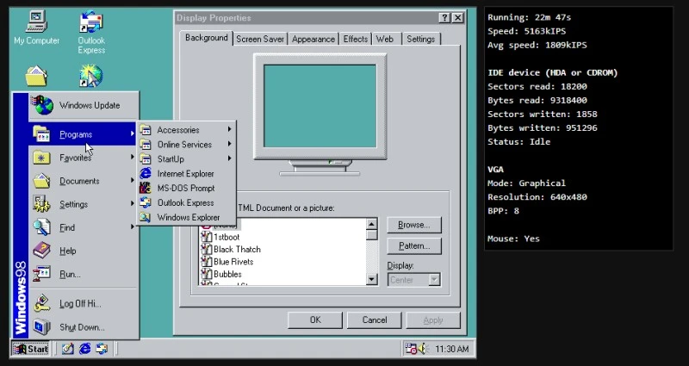Click the Outlook Express icon in Programs submenu
The height and width of the screenshot is (366, 689).
point(146,202)
